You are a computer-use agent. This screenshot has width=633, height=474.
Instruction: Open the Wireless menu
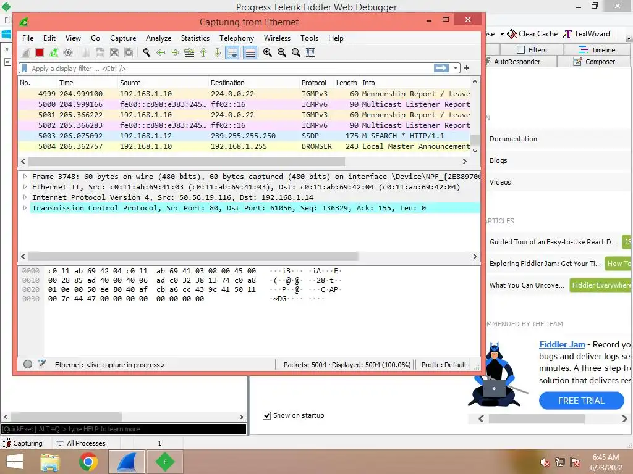coord(277,38)
